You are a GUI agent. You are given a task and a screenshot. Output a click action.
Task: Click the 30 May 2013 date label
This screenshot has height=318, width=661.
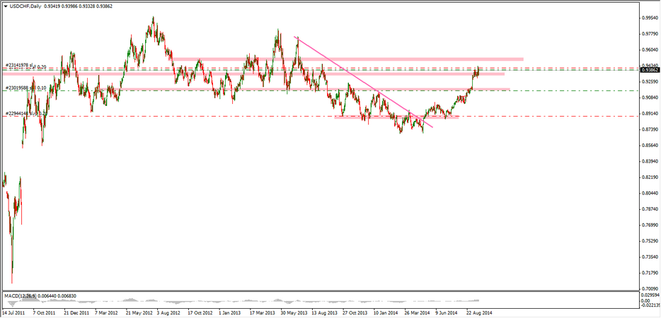click(293, 311)
